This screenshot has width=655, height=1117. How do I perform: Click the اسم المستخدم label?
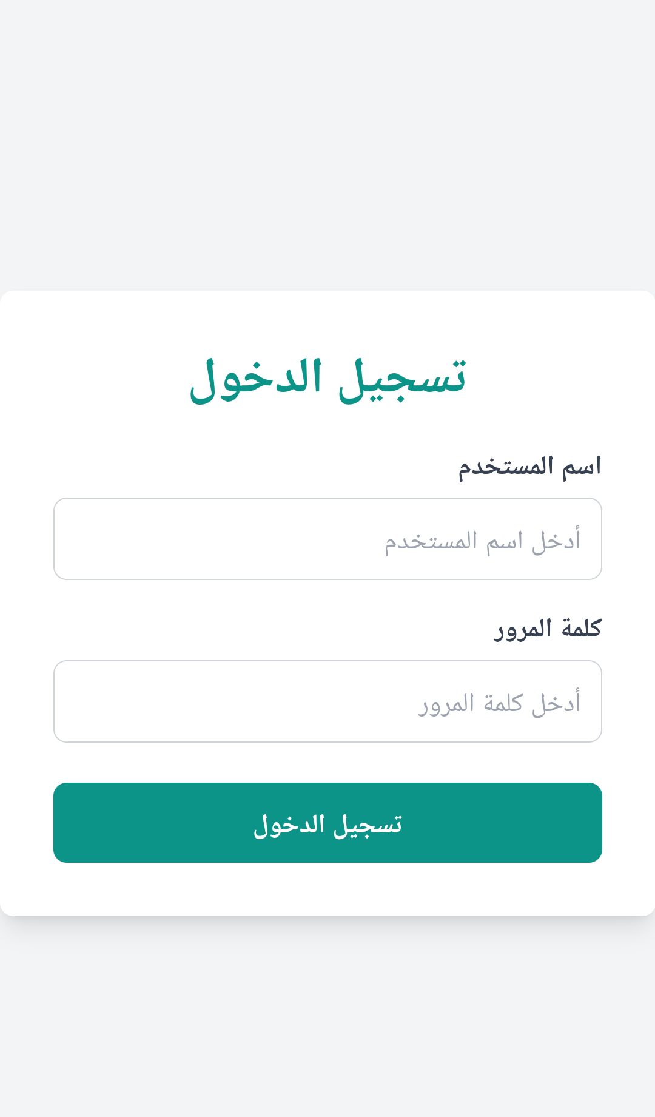pos(529,467)
